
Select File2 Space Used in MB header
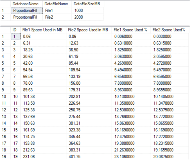click(x=89, y=30)
